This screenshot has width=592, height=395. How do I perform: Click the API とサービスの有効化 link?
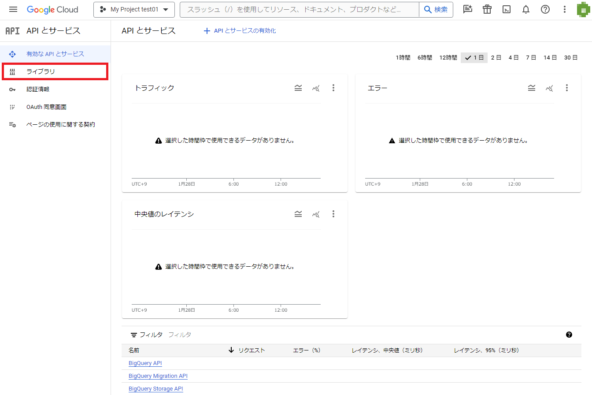[x=239, y=30]
